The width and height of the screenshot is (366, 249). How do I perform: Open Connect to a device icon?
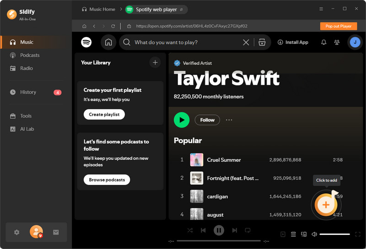pos(304,234)
